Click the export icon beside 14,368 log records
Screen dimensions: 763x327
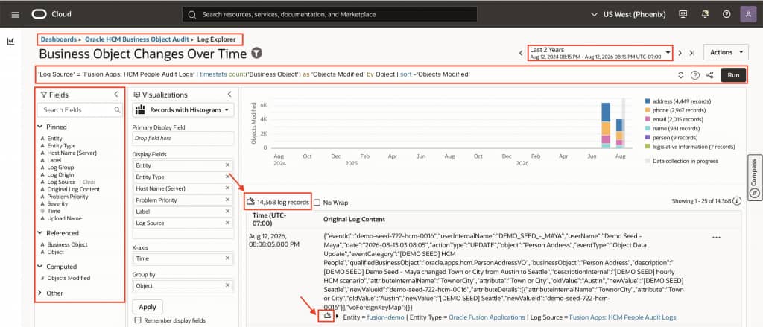[251, 201]
